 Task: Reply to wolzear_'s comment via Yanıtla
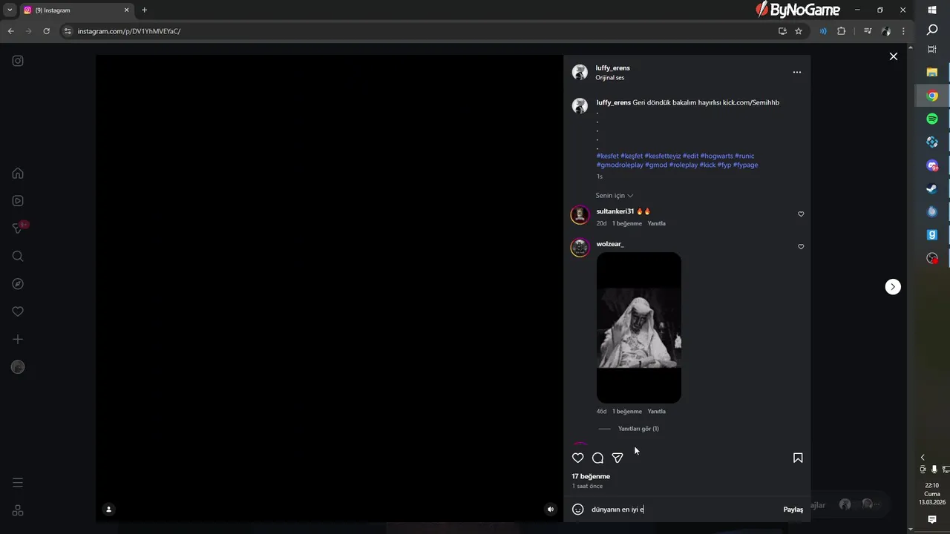click(656, 411)
